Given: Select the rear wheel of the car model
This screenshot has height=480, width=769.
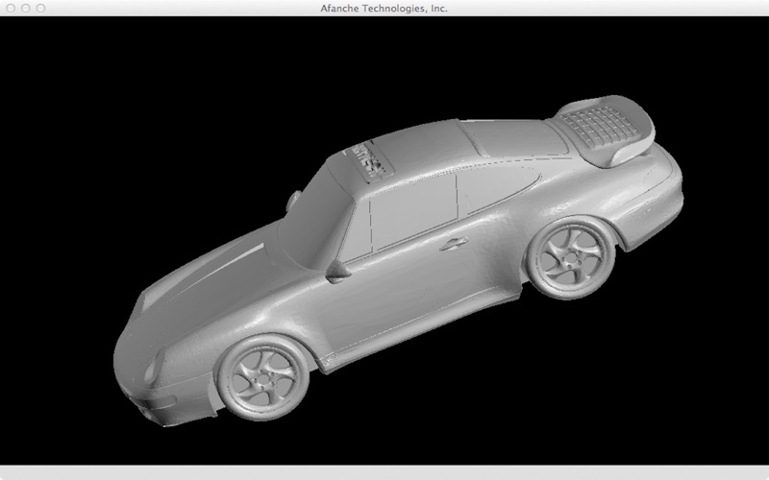Looking at the screenshot, I should point(570,257).
